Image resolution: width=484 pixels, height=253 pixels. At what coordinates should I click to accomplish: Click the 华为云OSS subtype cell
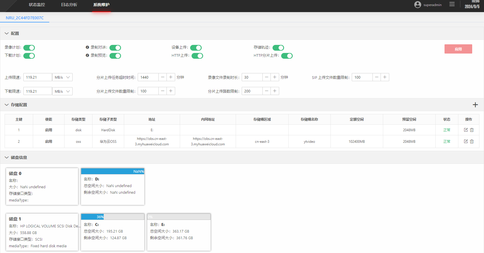click(108, 141)
